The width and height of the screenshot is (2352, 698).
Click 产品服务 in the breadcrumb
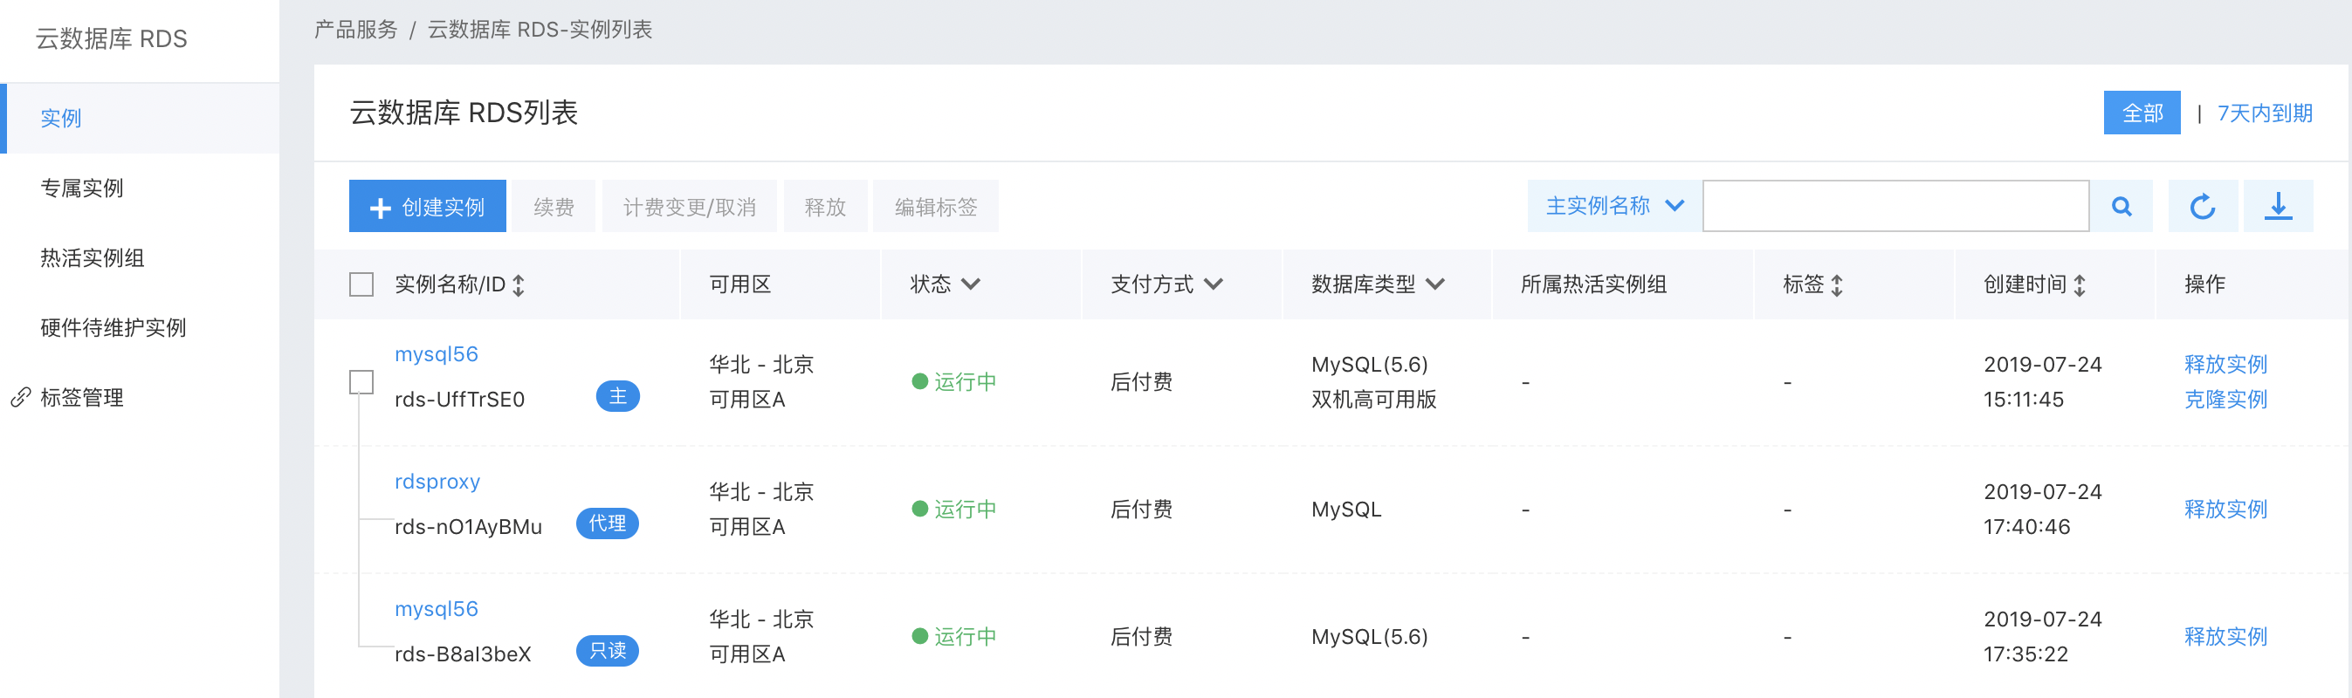pos(355,31)
